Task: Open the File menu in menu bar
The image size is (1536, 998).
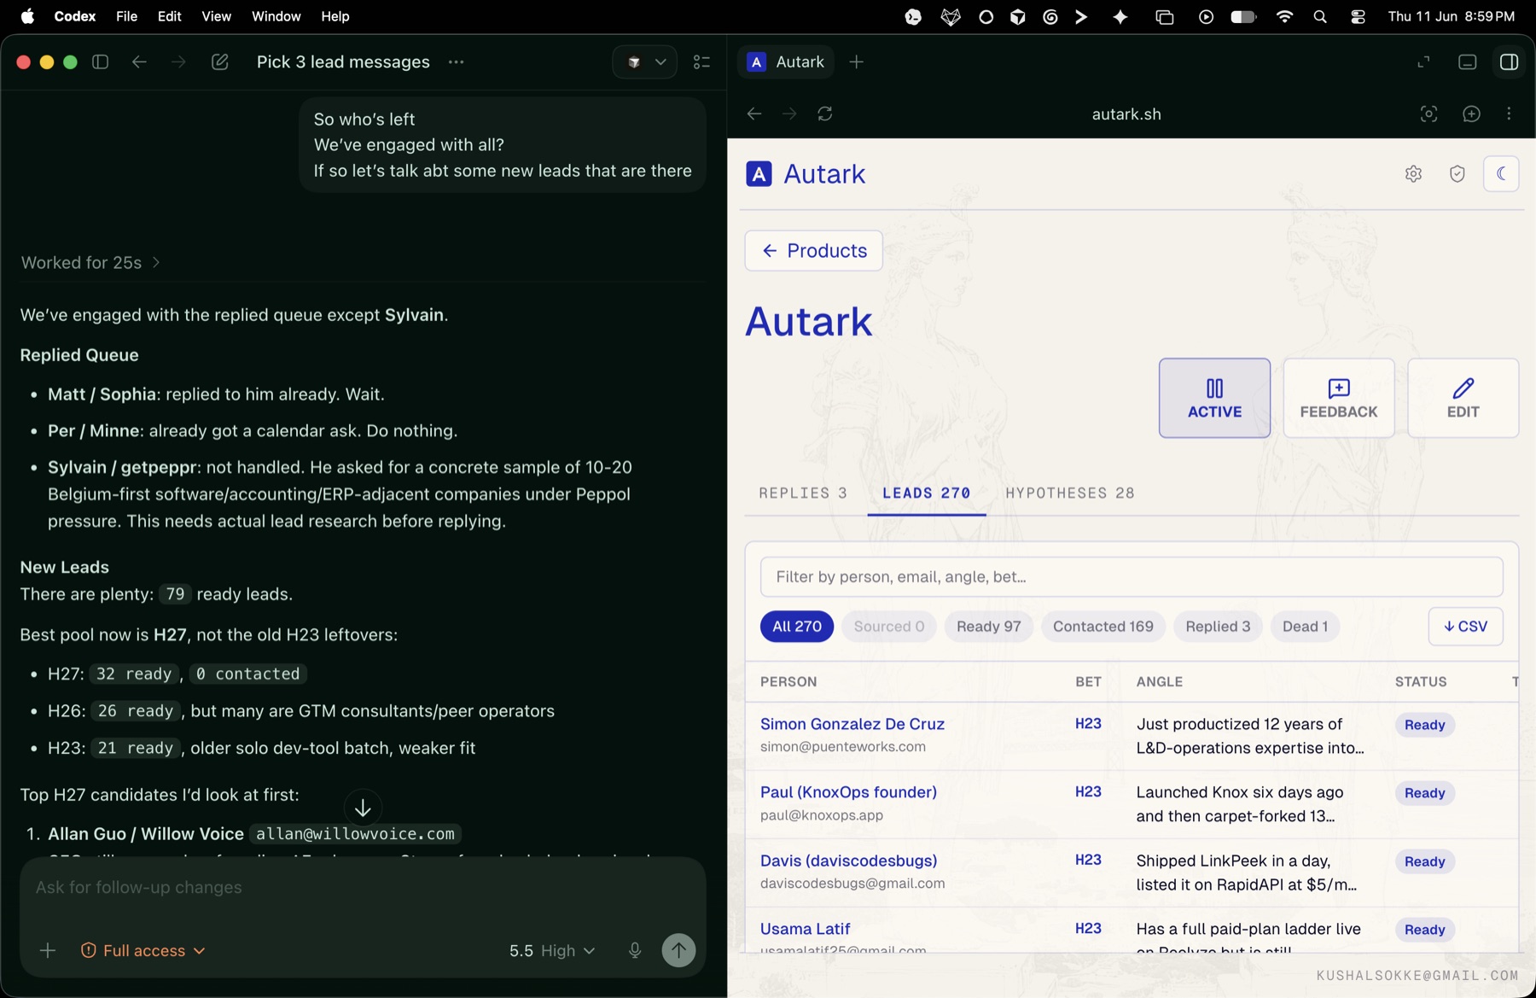Action: click(126, 16)
